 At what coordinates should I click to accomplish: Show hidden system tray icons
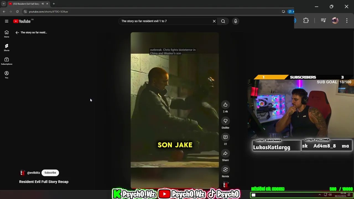pyautogui.click(x=319, y=195)
